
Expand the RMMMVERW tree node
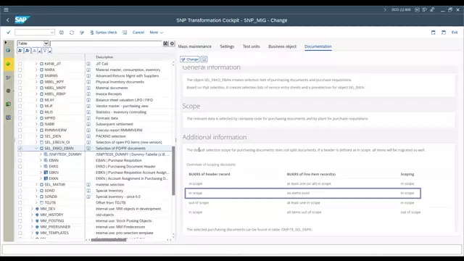click(36, 130)
